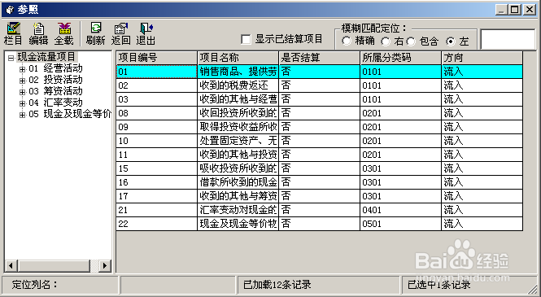This screenshot has height=297, width=541.
Task: Select the 左 match radio button
Action: pos(450,41)
